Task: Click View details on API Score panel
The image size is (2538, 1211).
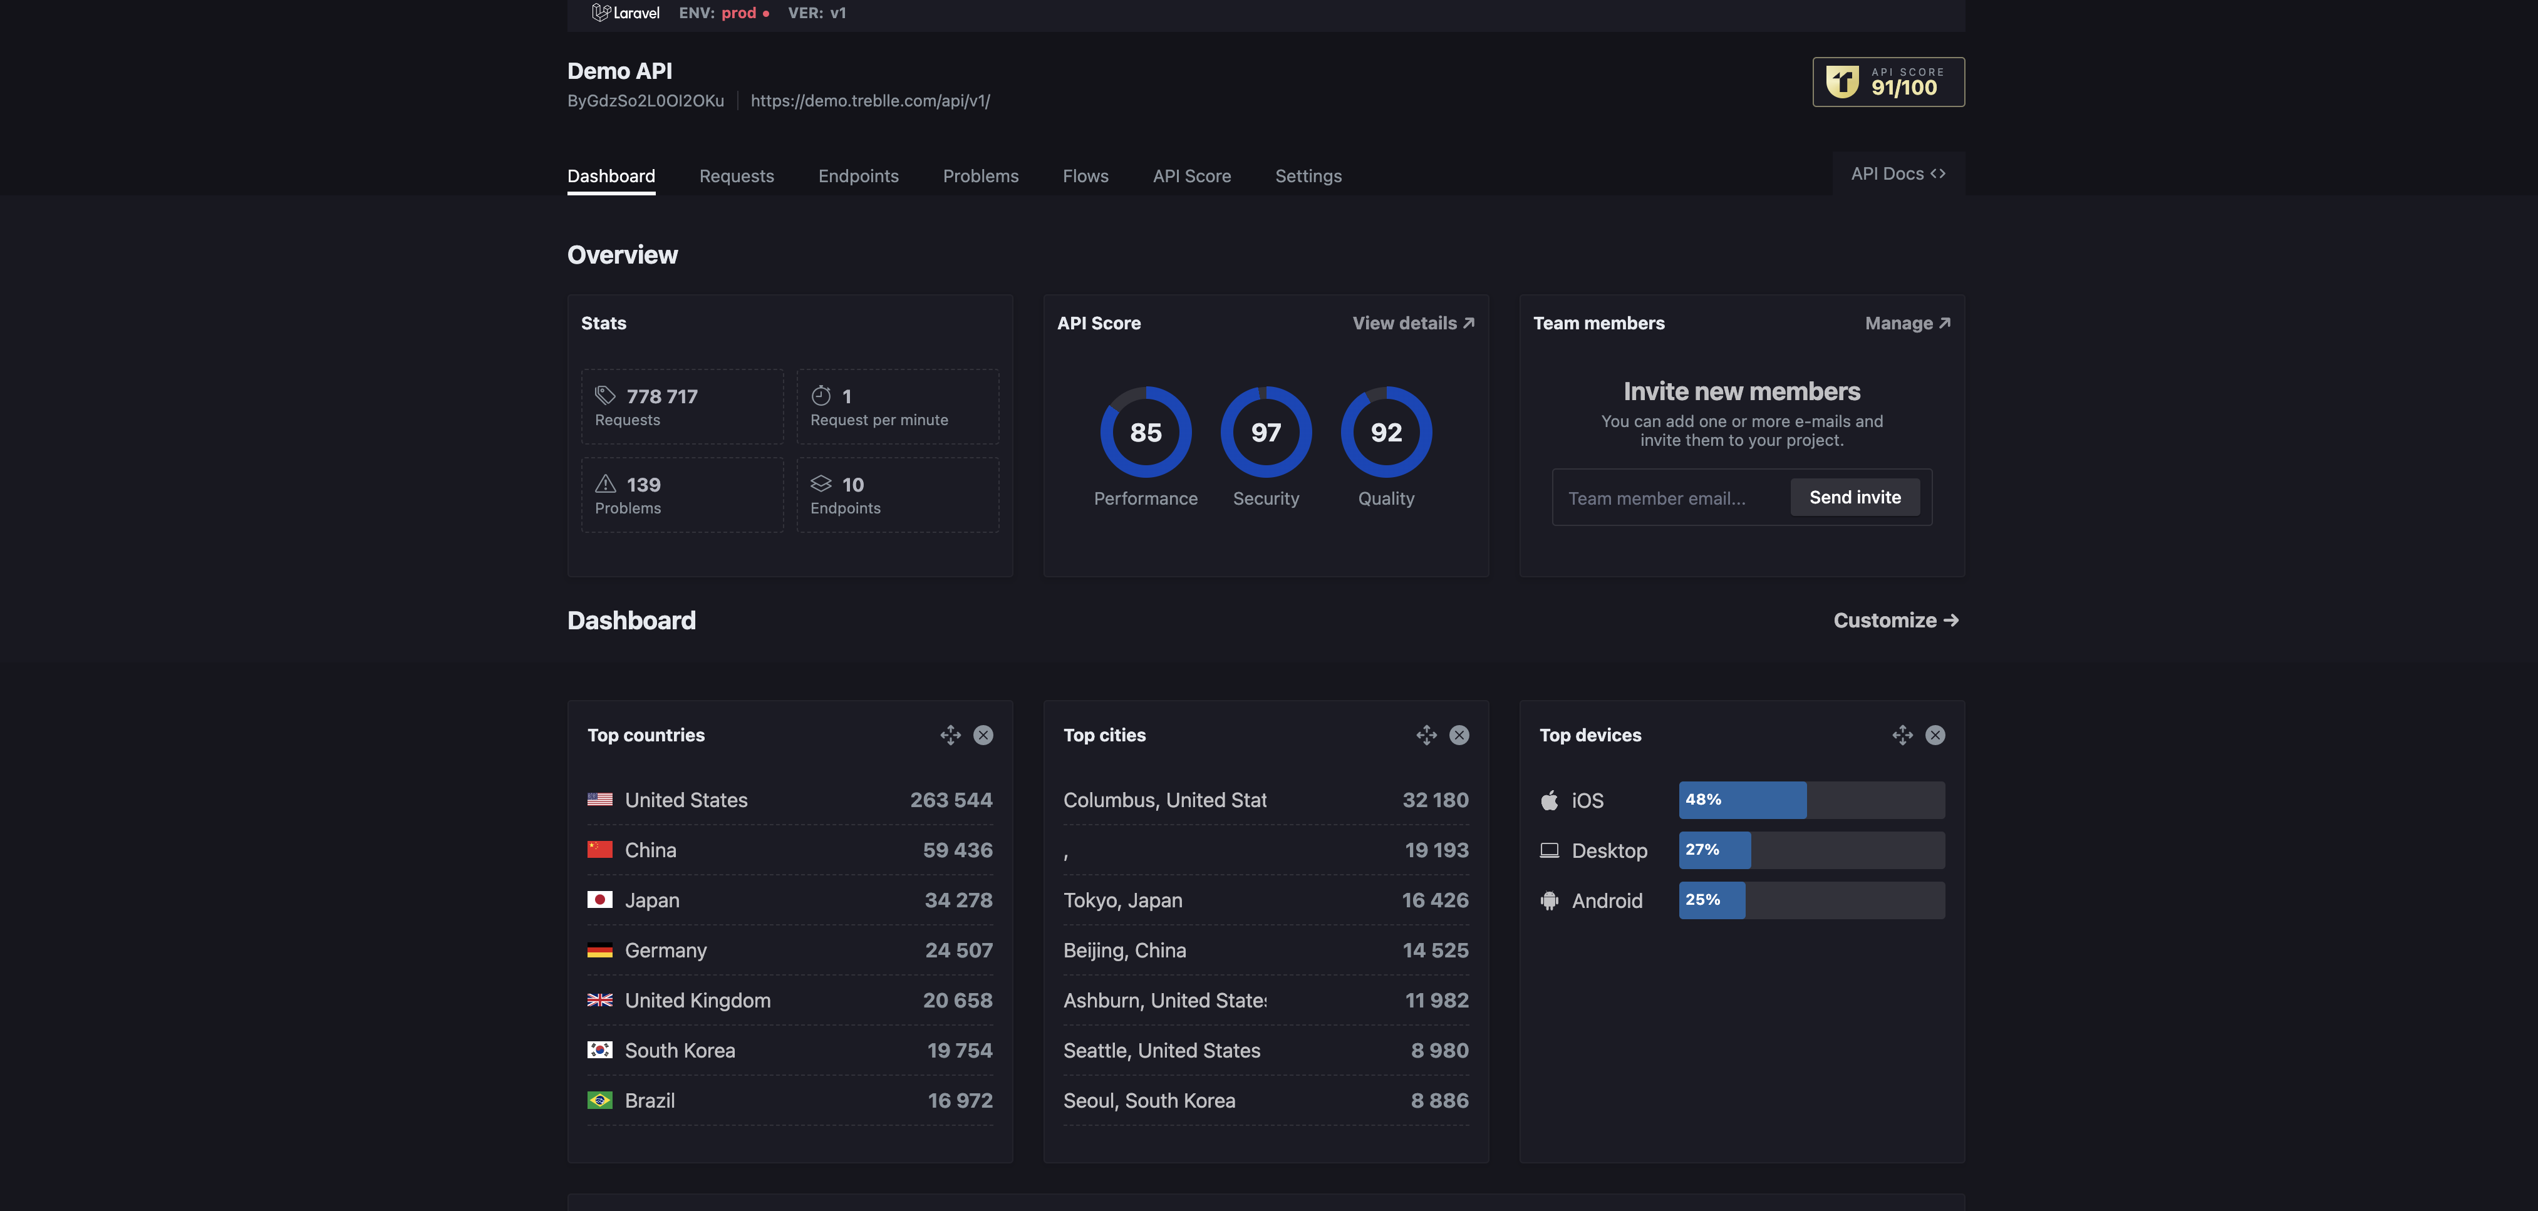Action: point(1411,323)
